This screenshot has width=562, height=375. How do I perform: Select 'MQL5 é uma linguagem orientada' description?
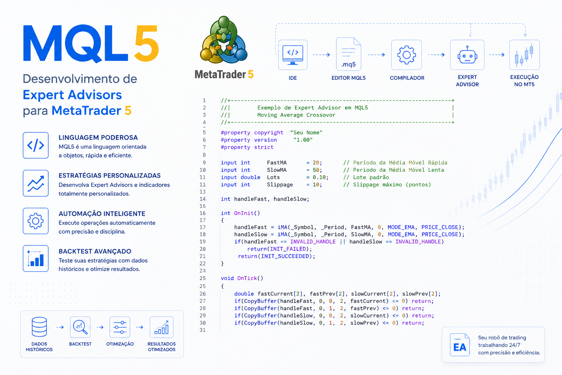pyautogui.click(x=102, y=147)
